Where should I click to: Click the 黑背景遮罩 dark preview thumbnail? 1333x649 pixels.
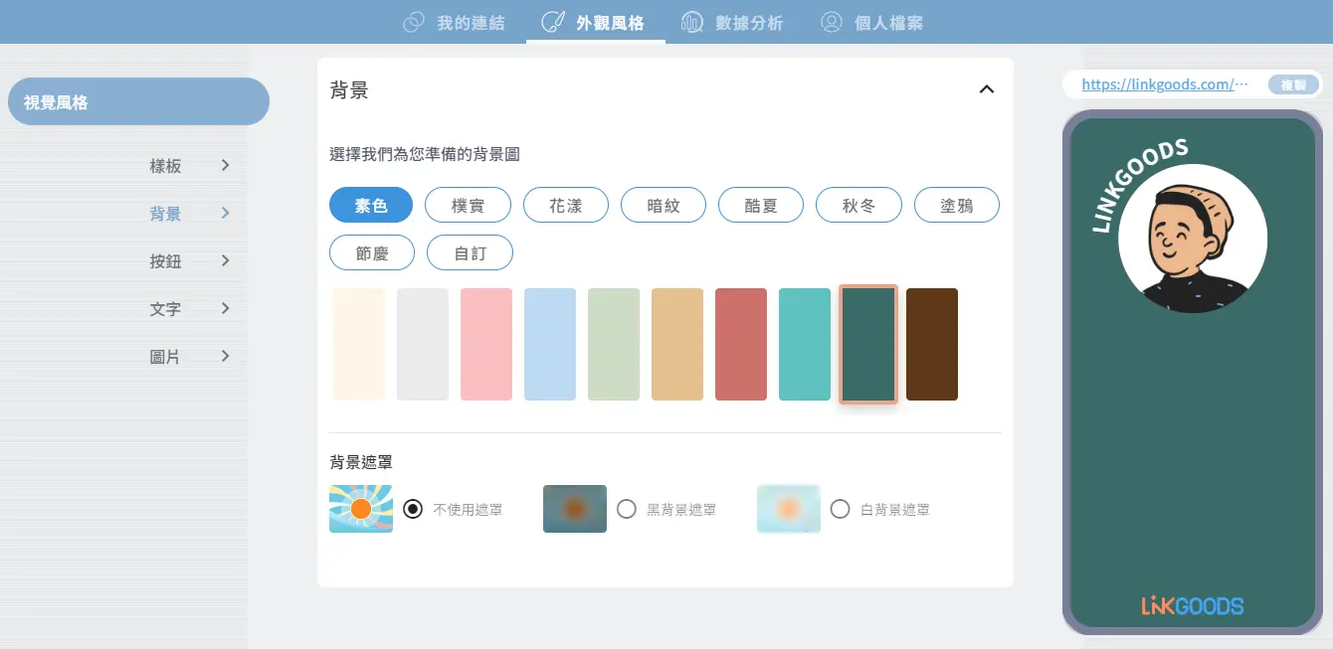click(x=575, y=509)
